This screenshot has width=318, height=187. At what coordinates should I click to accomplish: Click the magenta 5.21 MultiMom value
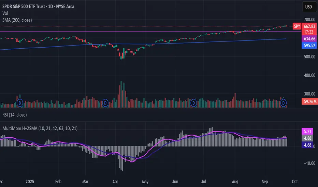tap(307, 131)
